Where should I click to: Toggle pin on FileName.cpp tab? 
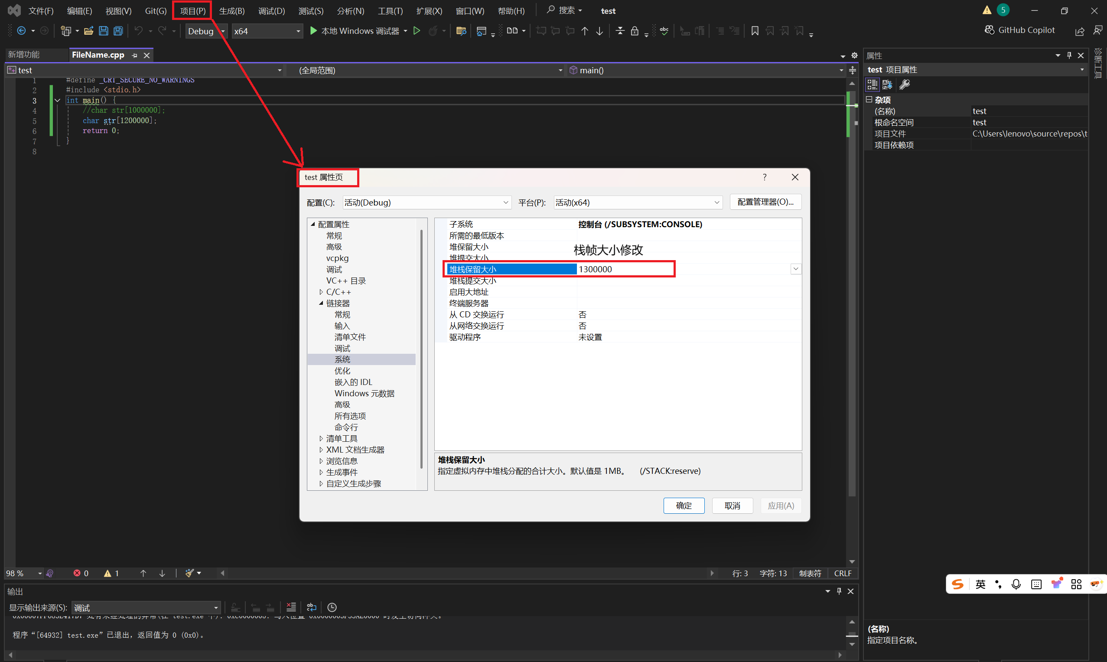(134, 55)
